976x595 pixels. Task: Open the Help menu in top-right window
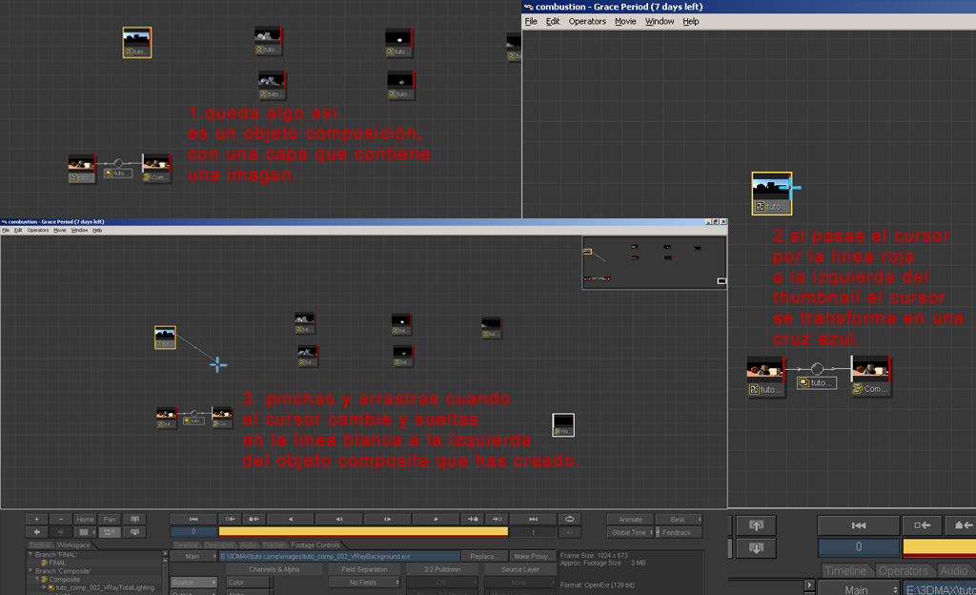691,21
